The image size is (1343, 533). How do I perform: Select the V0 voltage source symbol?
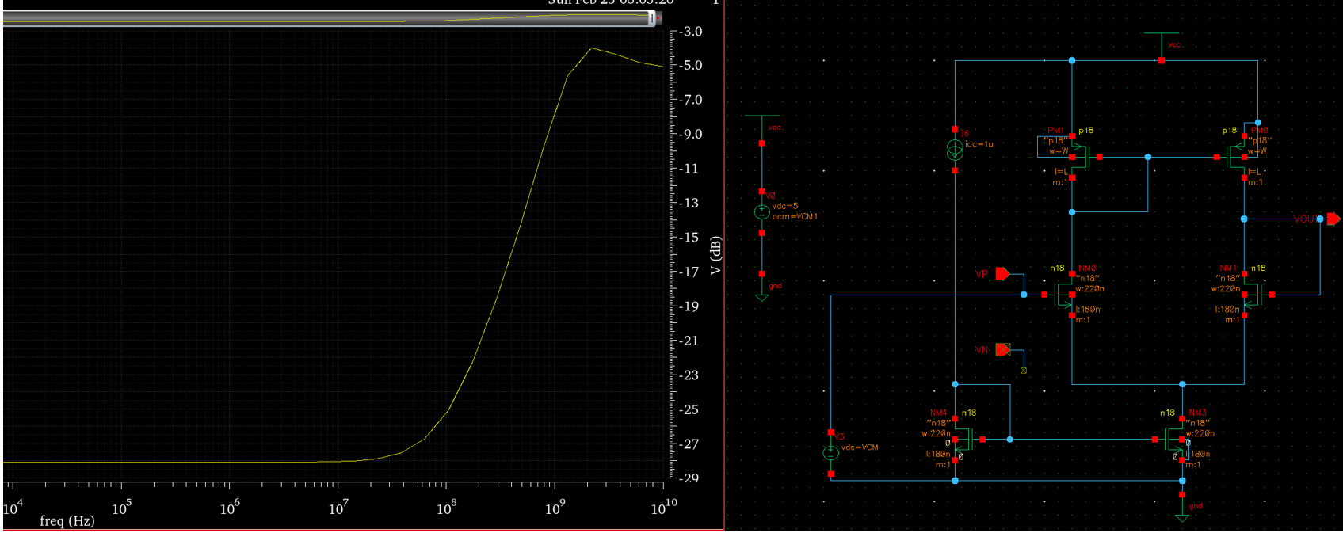point(761,212)
